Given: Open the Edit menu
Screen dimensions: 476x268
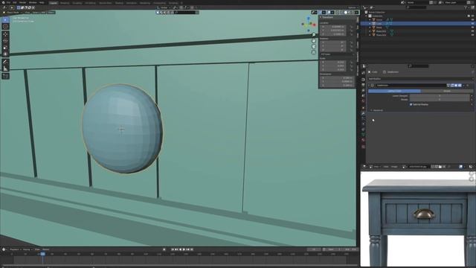Looking at the screenshot, I should 15,2.
